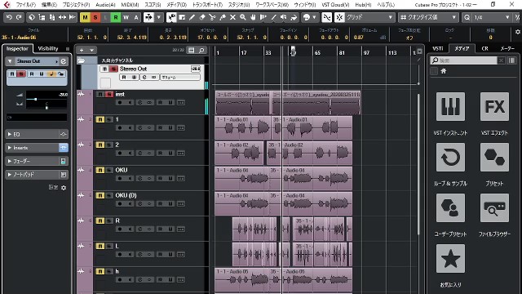Open the track preset dropdown beside Add Track

tap(91, 51)
